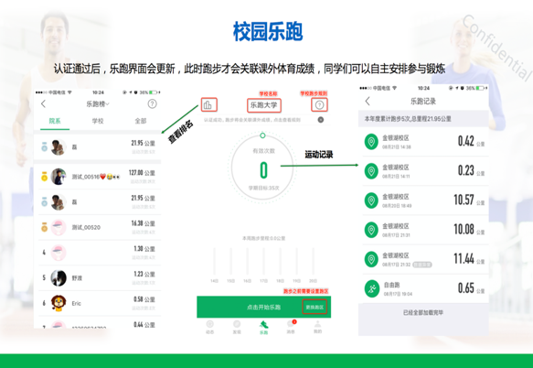
Task: Open the 自由跑 0.65 公里 record
Action: tap(425, 288)
